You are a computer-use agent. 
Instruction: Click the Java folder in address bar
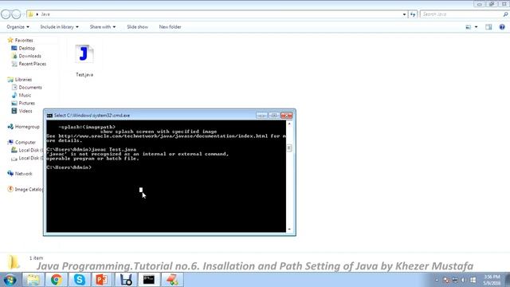click(x=45, y=14)
